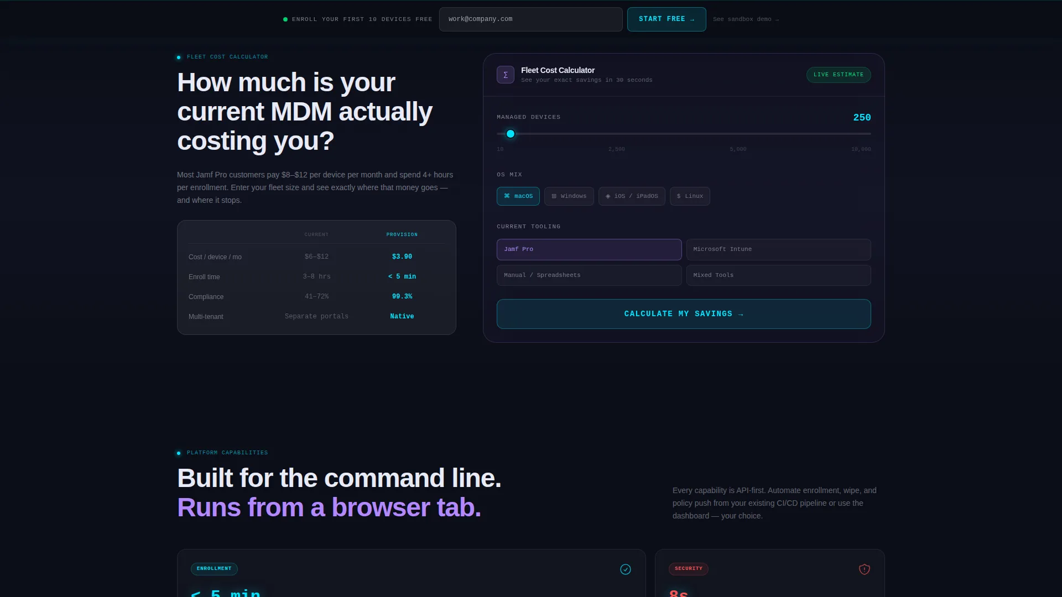1062x597 pixels.
Task: Toggle the iOS / iPadOS chip
Action: 632,196
